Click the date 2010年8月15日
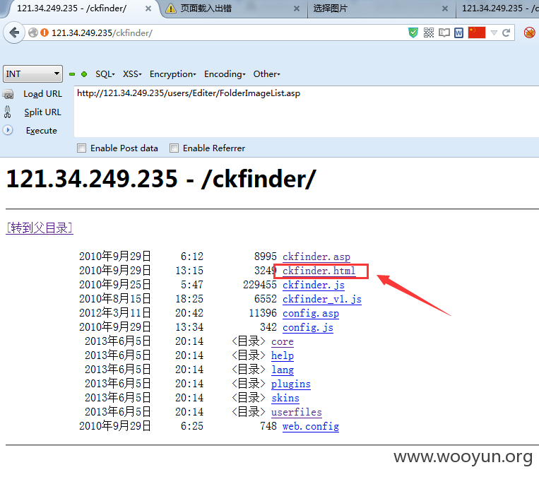The width and height of the screenshot is (539, 477). click(x=115, y=299)
